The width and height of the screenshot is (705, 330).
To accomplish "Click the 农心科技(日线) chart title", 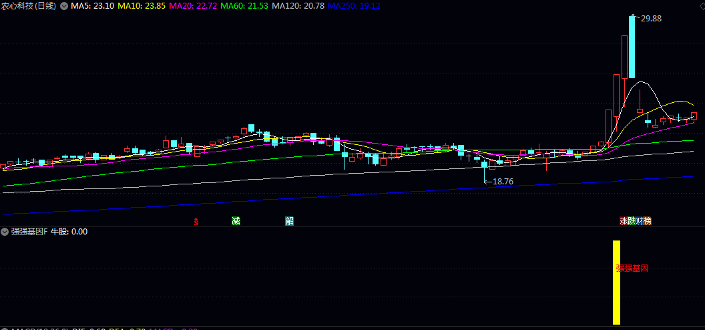I will (29, 6).
